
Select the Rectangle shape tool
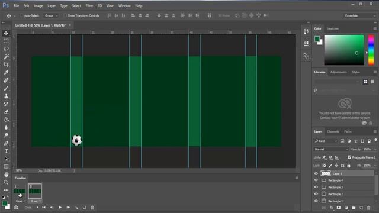pyautogui.click(x=6, y=167)
